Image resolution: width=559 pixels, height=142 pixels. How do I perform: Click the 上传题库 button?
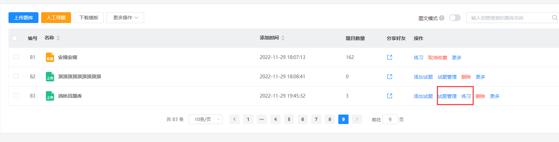tap(23, 18)
